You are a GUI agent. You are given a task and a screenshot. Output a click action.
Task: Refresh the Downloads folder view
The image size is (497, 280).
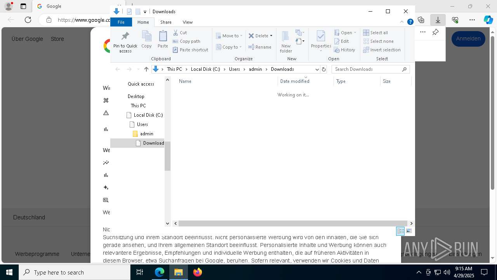click(324, 69)
